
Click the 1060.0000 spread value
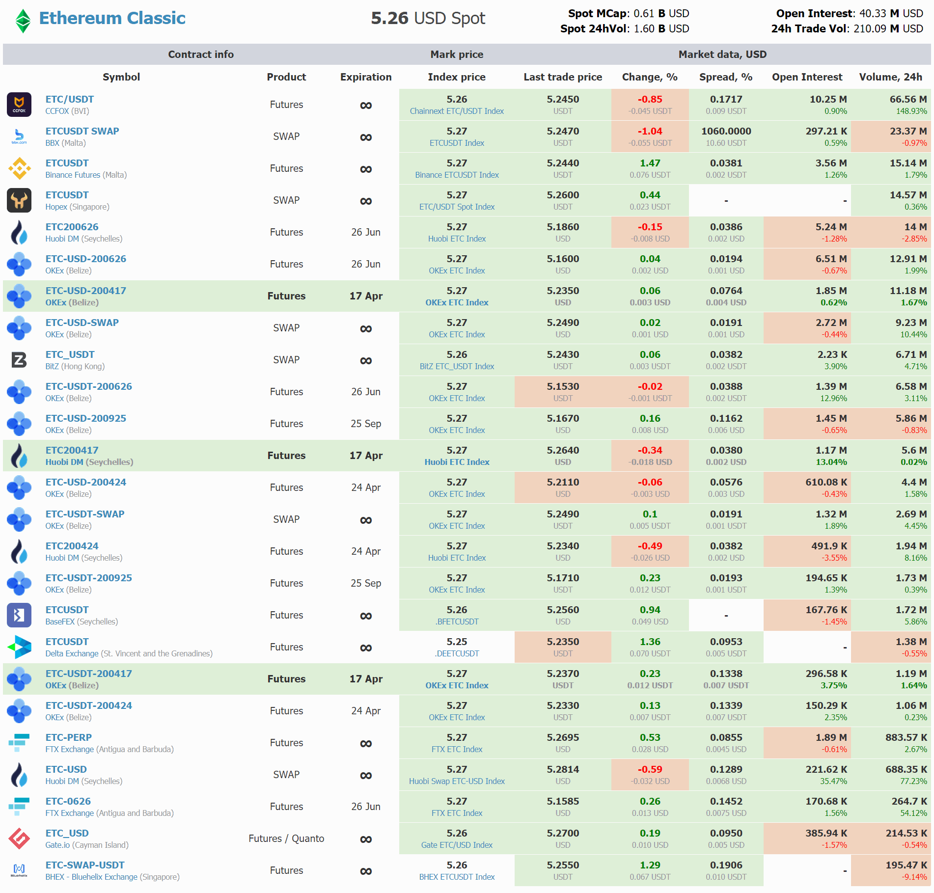726,131
